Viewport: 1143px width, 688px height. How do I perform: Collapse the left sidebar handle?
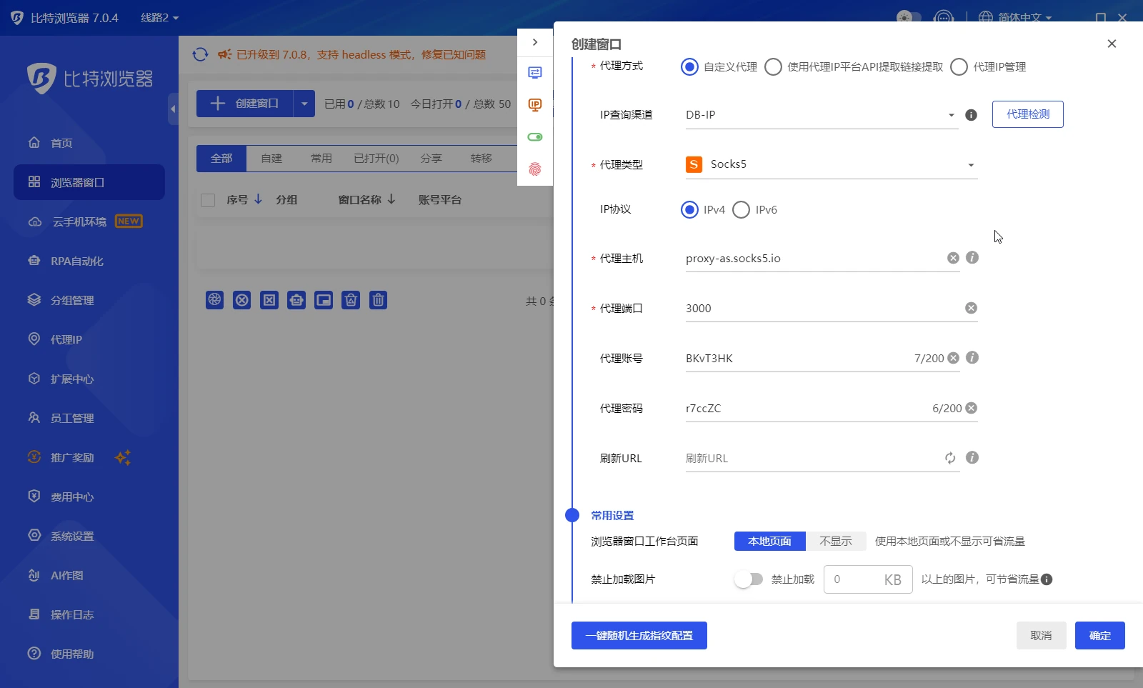(173, 109)
